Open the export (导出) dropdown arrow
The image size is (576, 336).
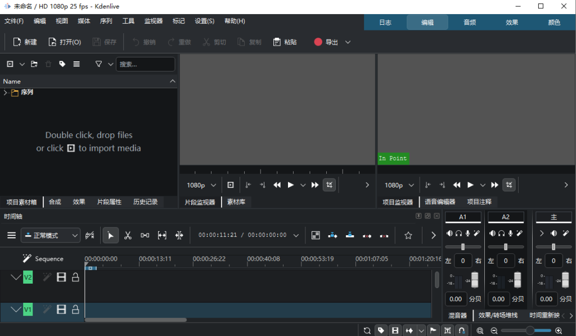point(348,42)
